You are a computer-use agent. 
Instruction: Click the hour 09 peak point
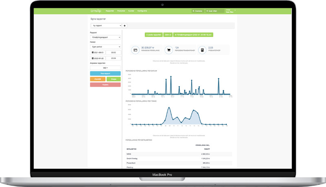pos(169,108)
